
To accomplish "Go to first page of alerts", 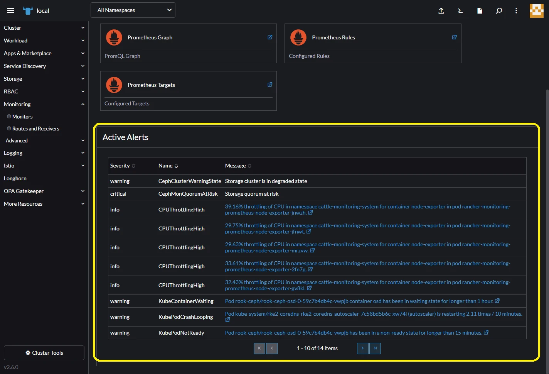I will click(x=259, y=349).
